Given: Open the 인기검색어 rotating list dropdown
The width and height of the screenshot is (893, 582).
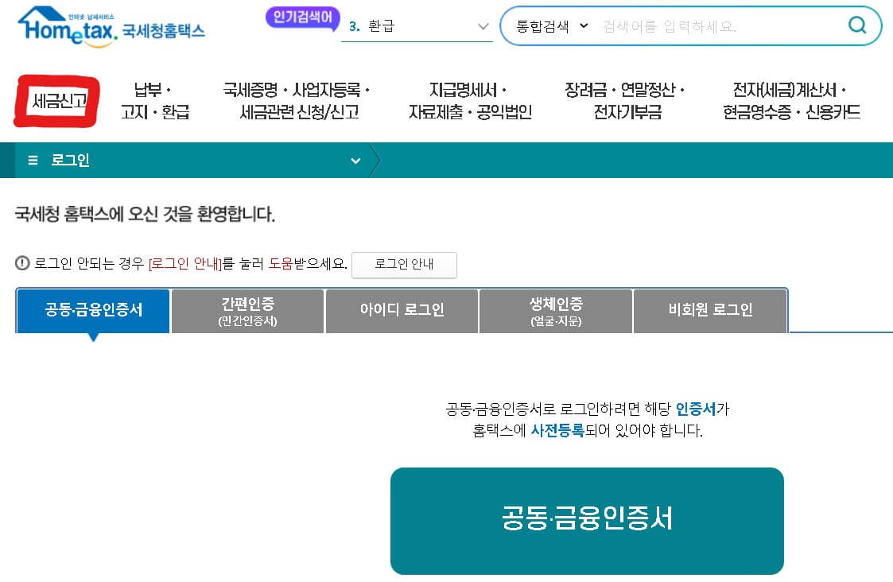Looking at the screenshot, I should 483,25.
